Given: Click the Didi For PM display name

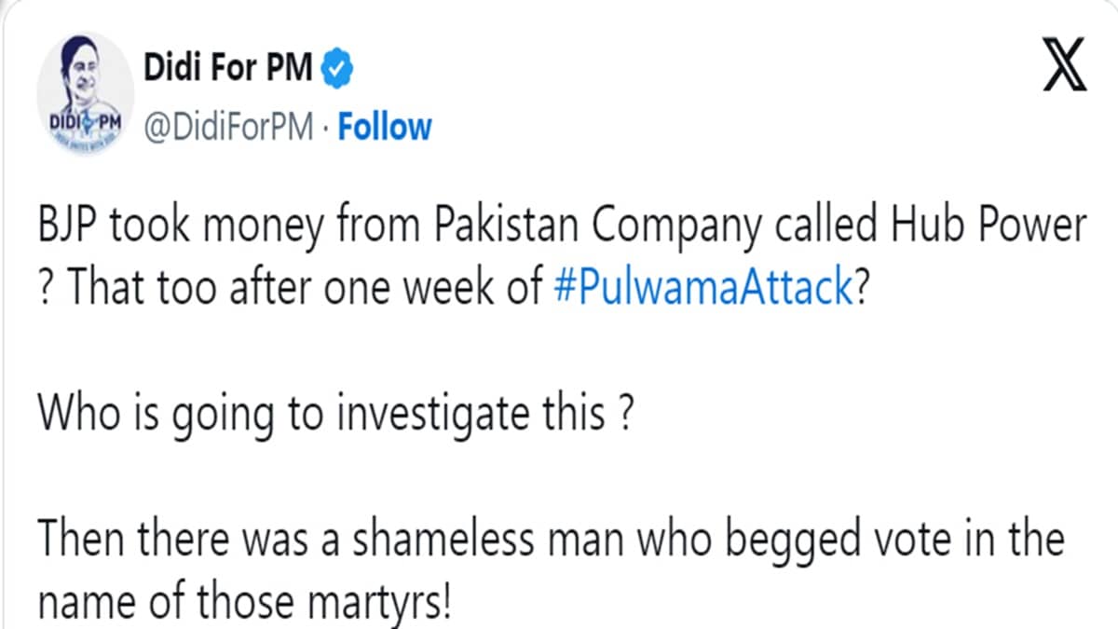Looking at the screenshot, I should (x=228, y=69).
